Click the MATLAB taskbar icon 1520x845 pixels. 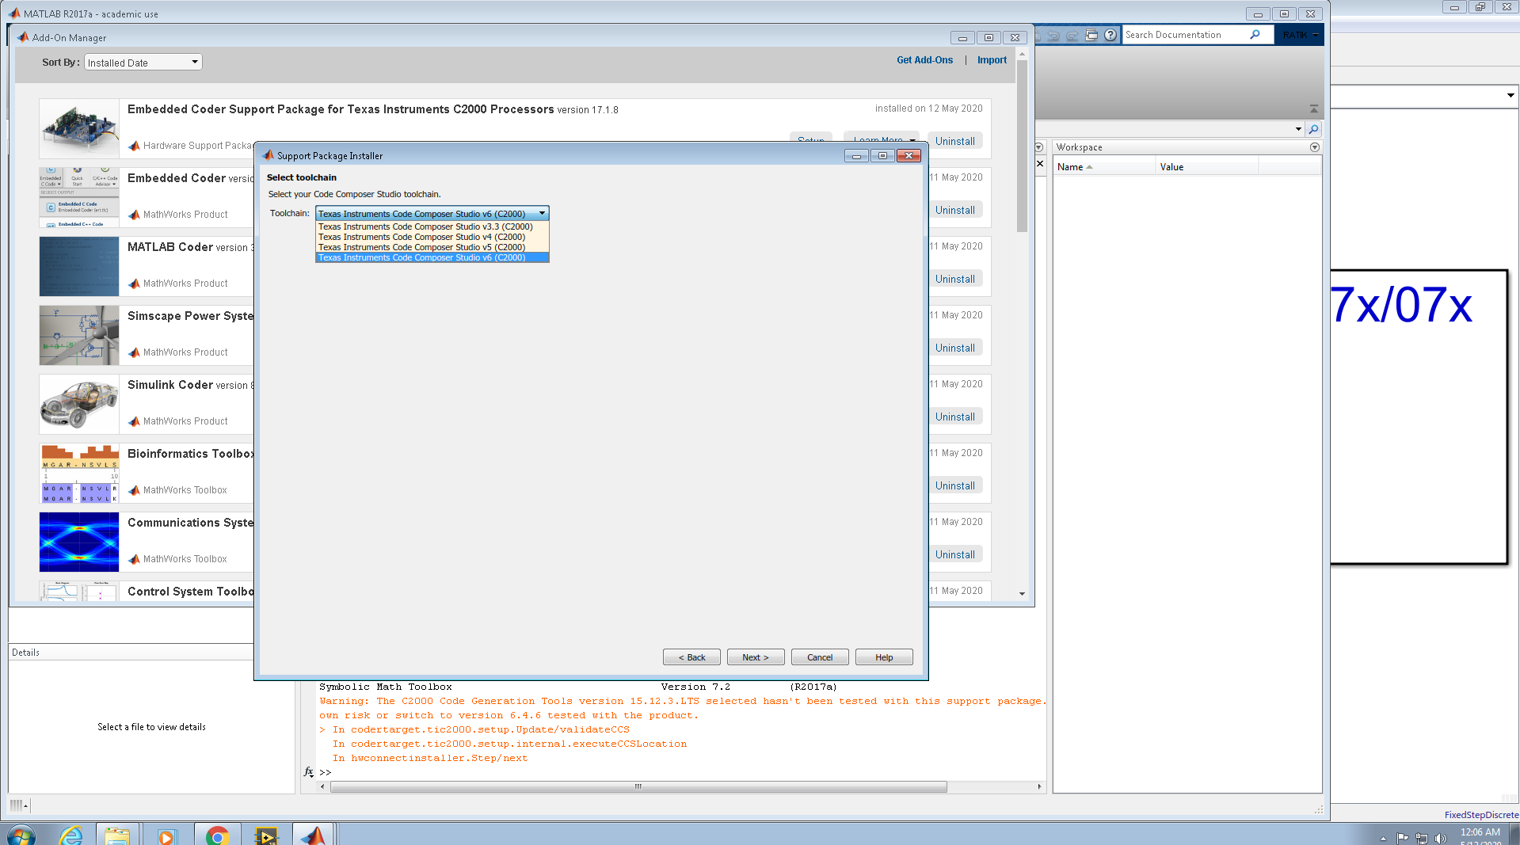pyautogui.click(x=314, y=835)
